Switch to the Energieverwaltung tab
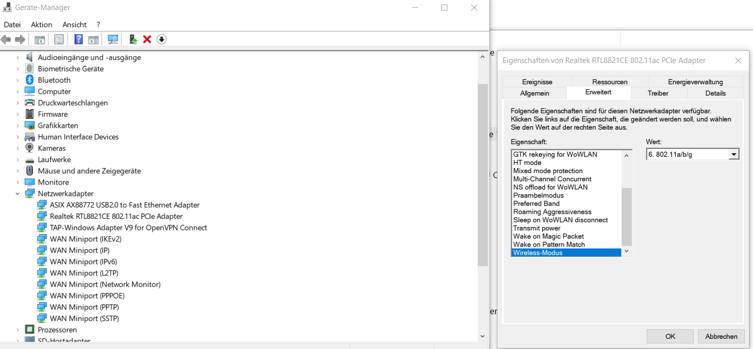The width and height of the screenshot is (753, 349). coord(695,82)
